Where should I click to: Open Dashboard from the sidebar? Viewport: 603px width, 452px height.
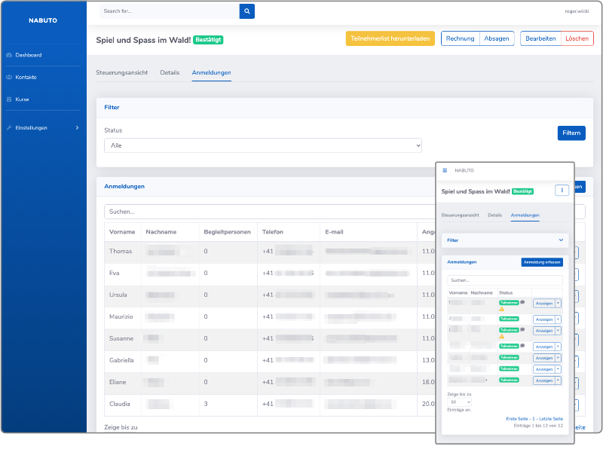(28, 55)
